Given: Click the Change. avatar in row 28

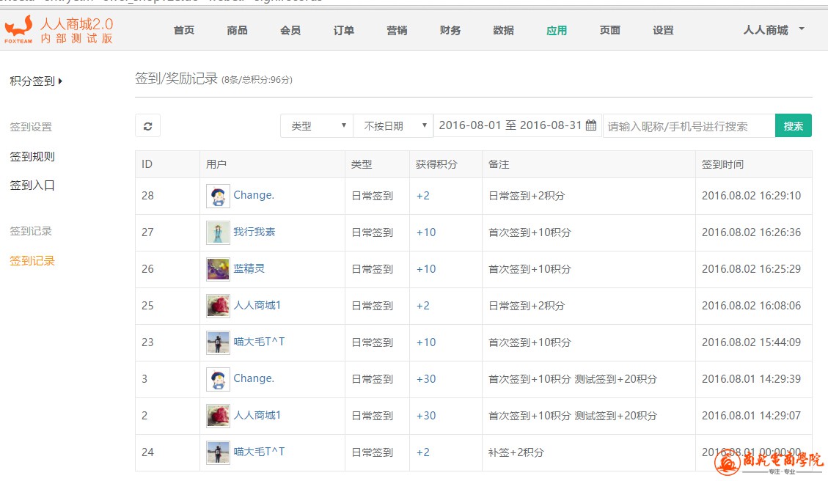Looking at the screenshot, I should coord(218,196).
